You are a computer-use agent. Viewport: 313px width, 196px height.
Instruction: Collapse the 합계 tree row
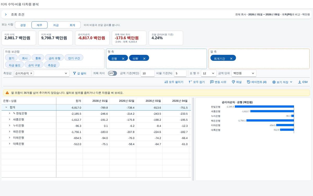pyautogui.click(x=6, y=107)
